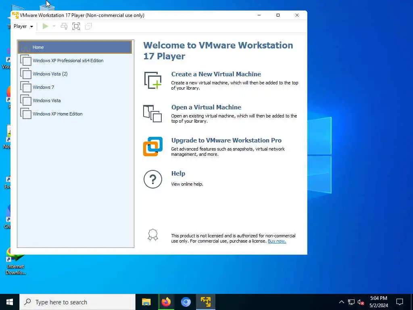This screenshot has width=413, height=310.
Task: Click the Buy now link
Action: [x=277, y=241]
